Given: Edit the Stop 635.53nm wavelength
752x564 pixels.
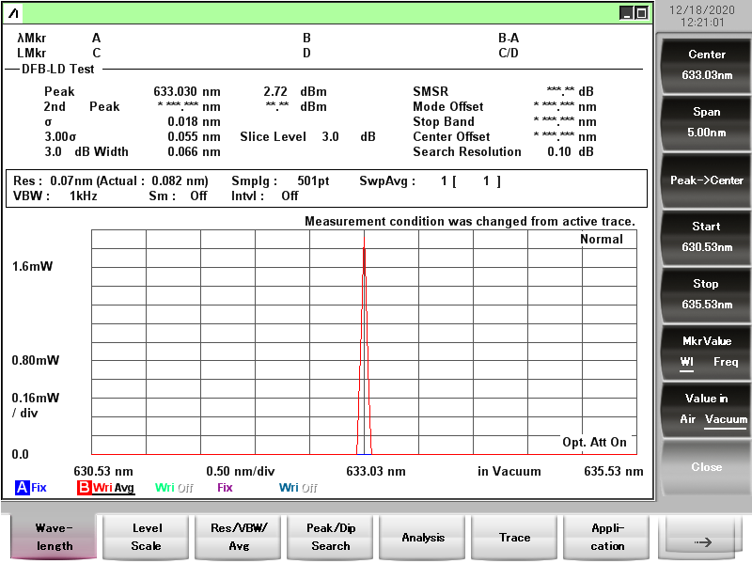Looking at the screenshot, I should 706,294.
